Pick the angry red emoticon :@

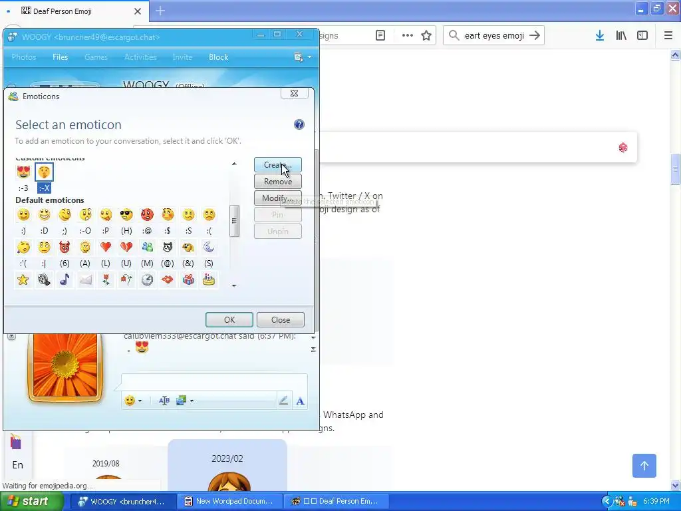point(147,215)
